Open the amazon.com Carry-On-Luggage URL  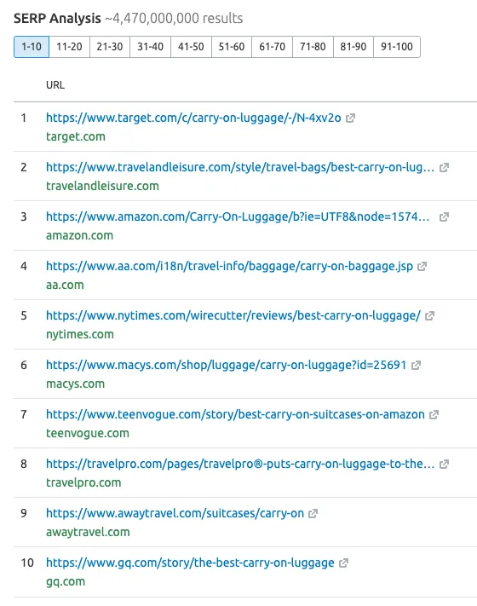tap(238, 216)
